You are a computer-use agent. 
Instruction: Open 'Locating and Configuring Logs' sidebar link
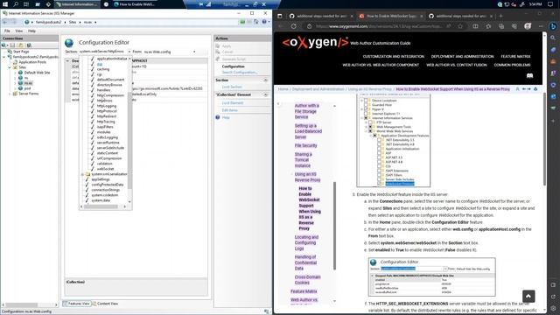coord(306,243)
